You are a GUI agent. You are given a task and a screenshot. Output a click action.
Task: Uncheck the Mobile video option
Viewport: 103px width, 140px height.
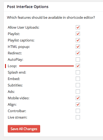click(78, 98)
